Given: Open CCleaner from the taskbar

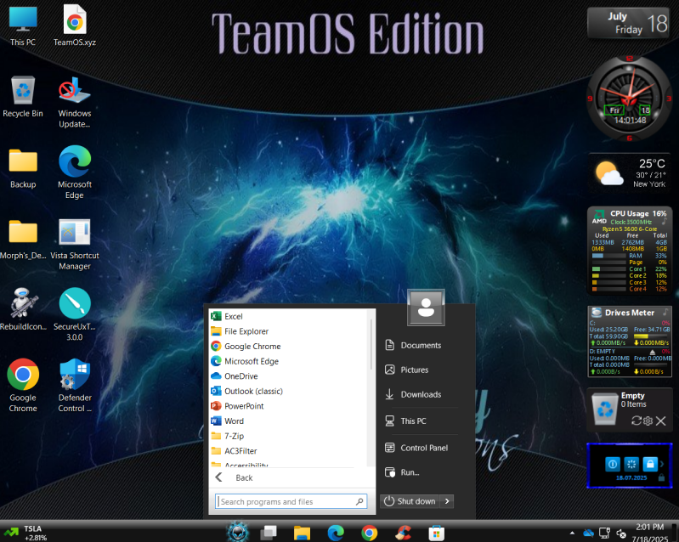Looking at the screenshot, I should pyautogui.click(x=403, y=533).
